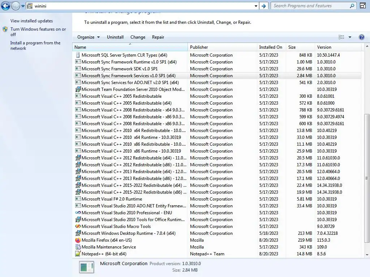Open View installed updates link
The width and height of the screenshot is (370, 277).
pyautogui.click(x=32, y=21)
